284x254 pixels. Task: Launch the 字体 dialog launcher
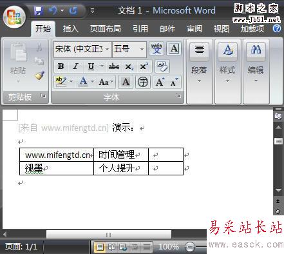click(178, 95)
